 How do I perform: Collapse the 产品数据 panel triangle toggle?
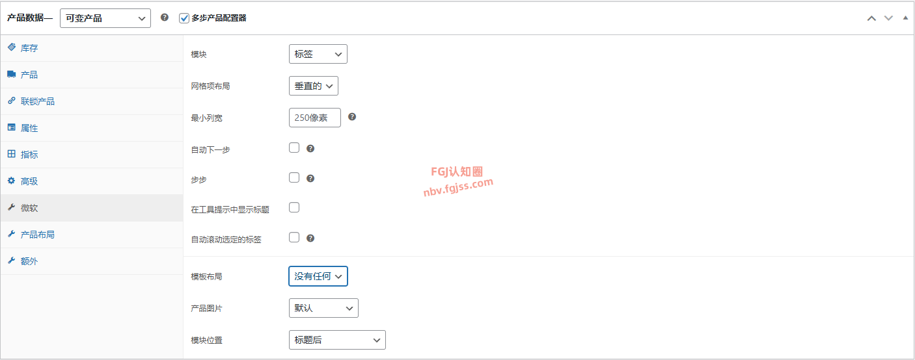(905, 18)
